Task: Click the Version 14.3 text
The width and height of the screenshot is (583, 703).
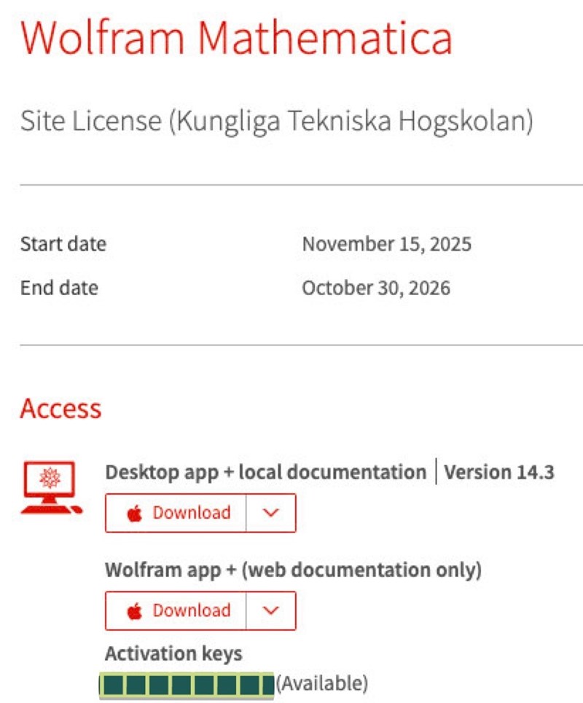Action: [499, 472]
